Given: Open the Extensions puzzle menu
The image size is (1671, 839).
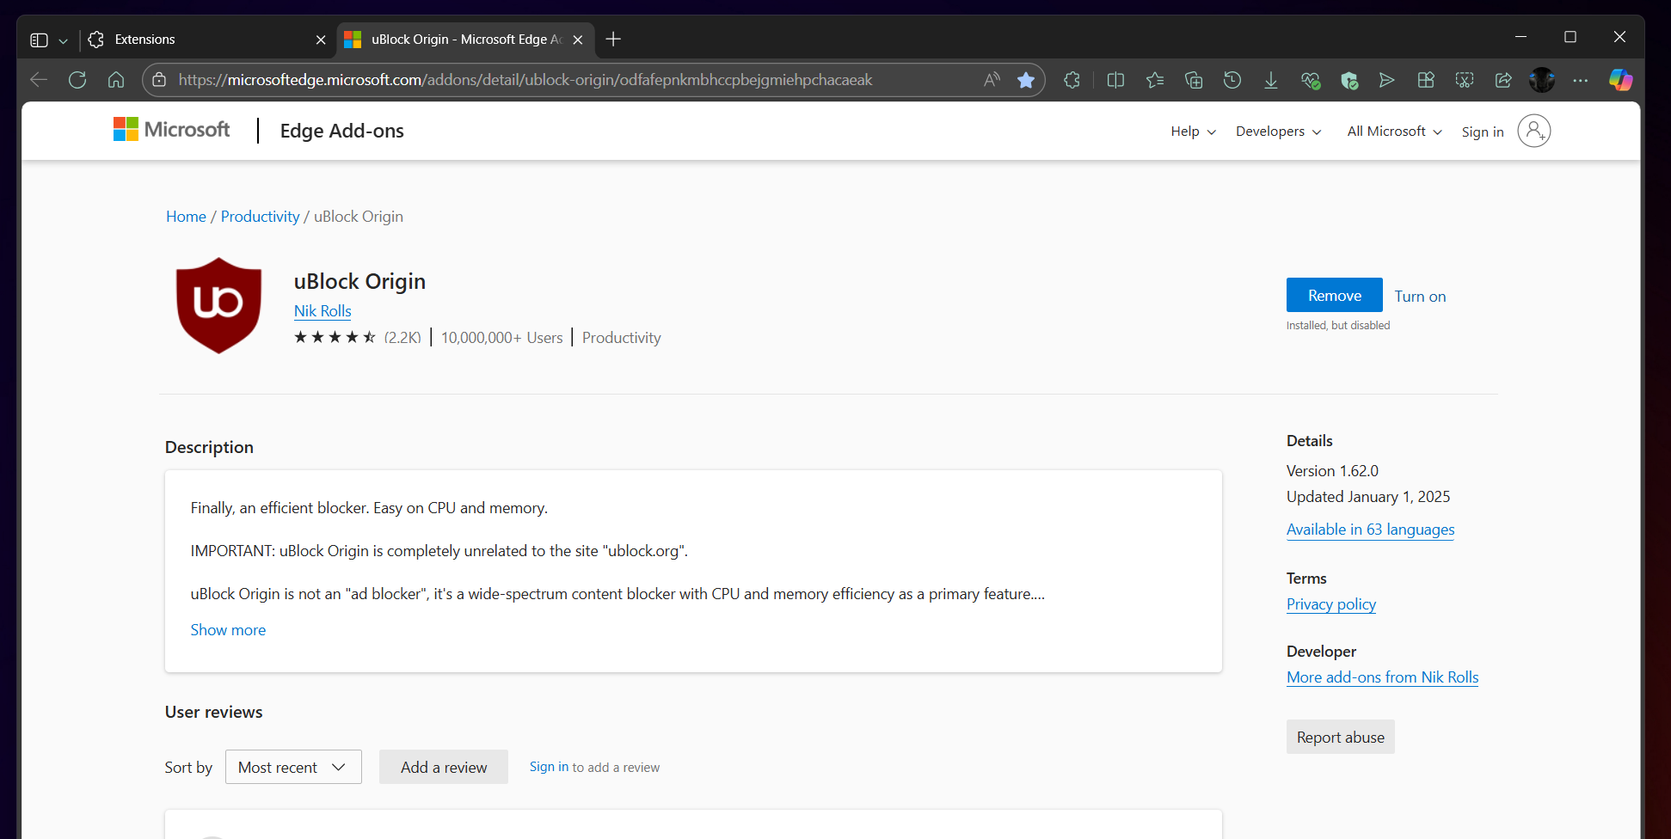Looking at the screenshot, I should 1072,80.
